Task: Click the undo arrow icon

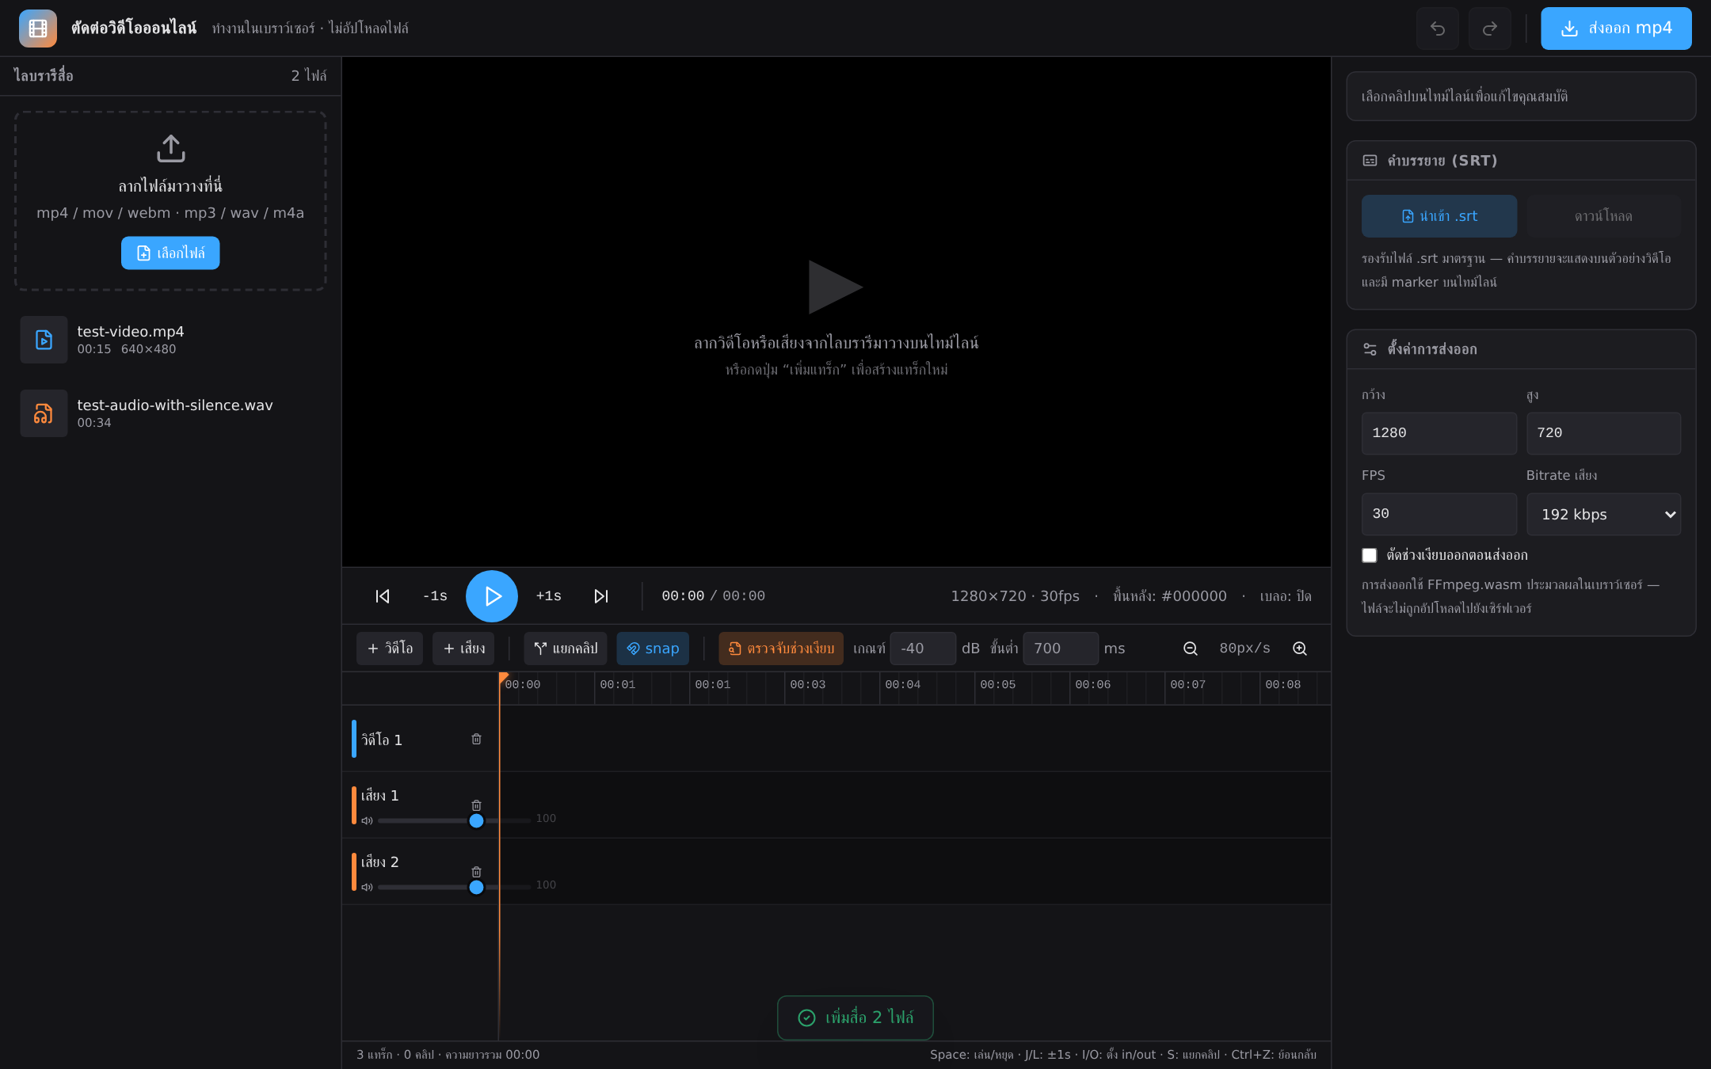Action: (x=1437, y=29)
